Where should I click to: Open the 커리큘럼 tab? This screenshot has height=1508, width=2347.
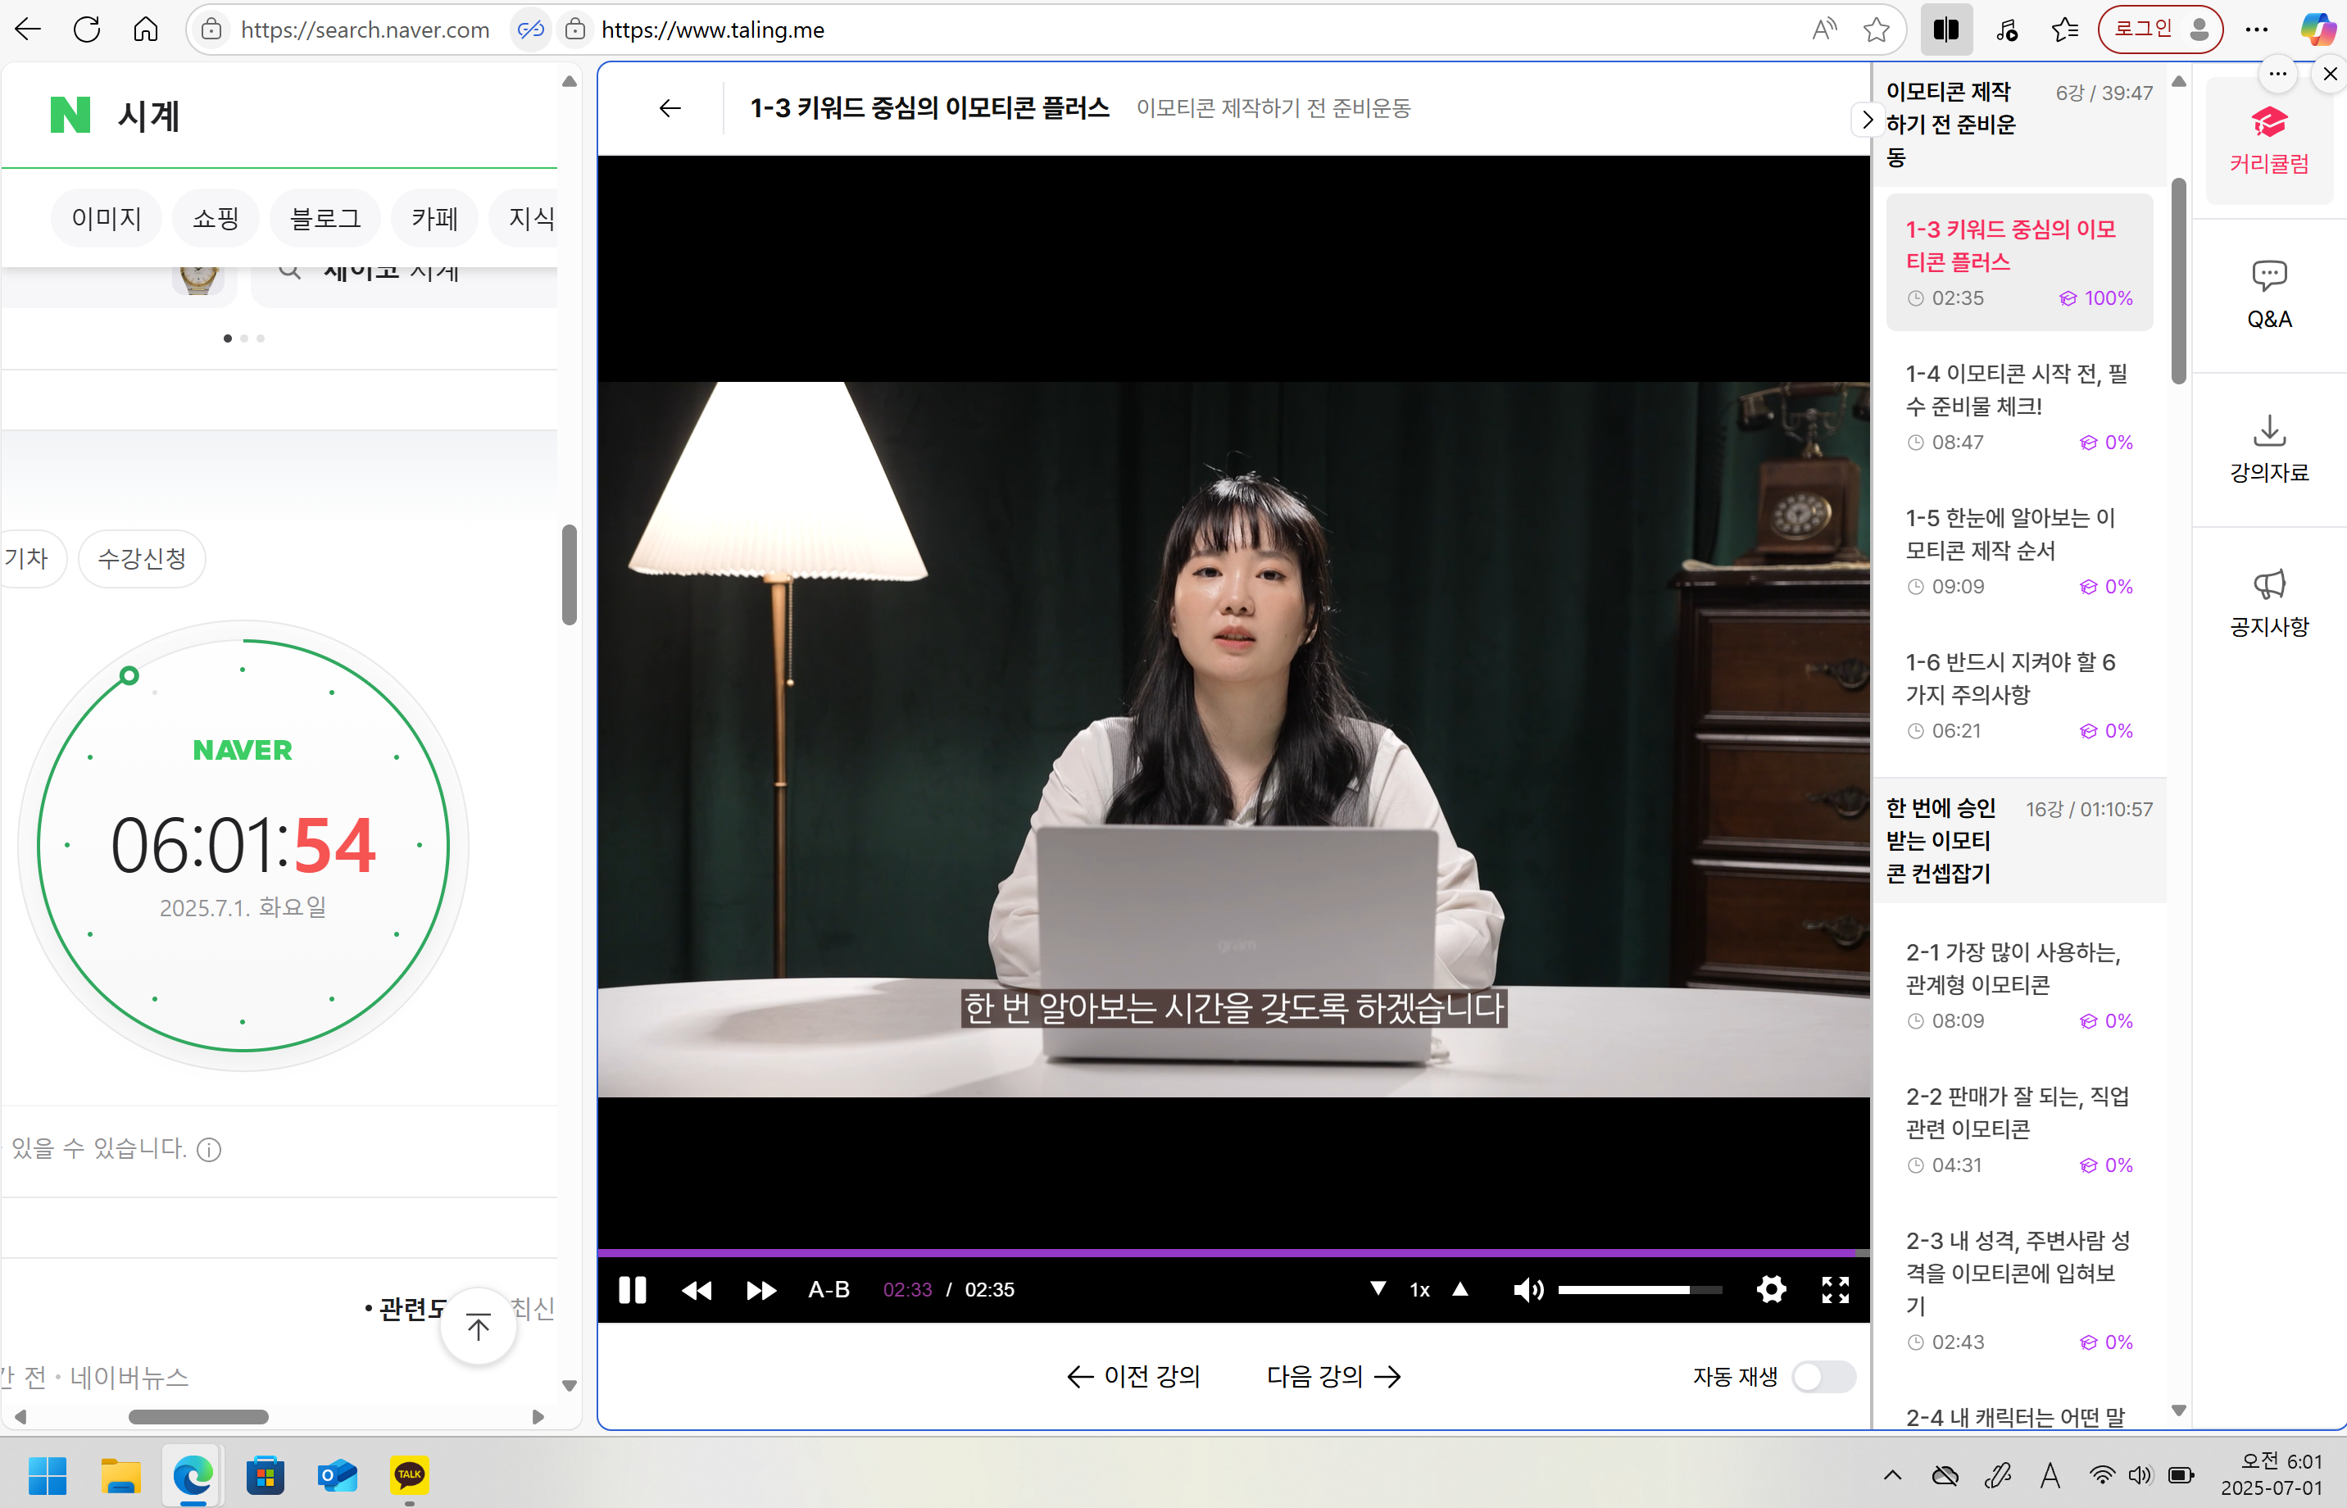2268,140
